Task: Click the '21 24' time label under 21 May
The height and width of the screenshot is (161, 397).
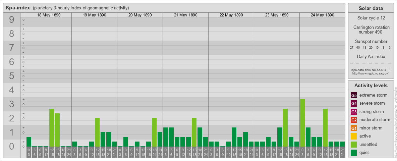Action: tap(206, 152)
